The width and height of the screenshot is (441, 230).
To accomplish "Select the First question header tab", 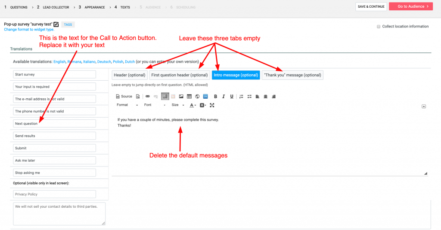I will (180, 75).
